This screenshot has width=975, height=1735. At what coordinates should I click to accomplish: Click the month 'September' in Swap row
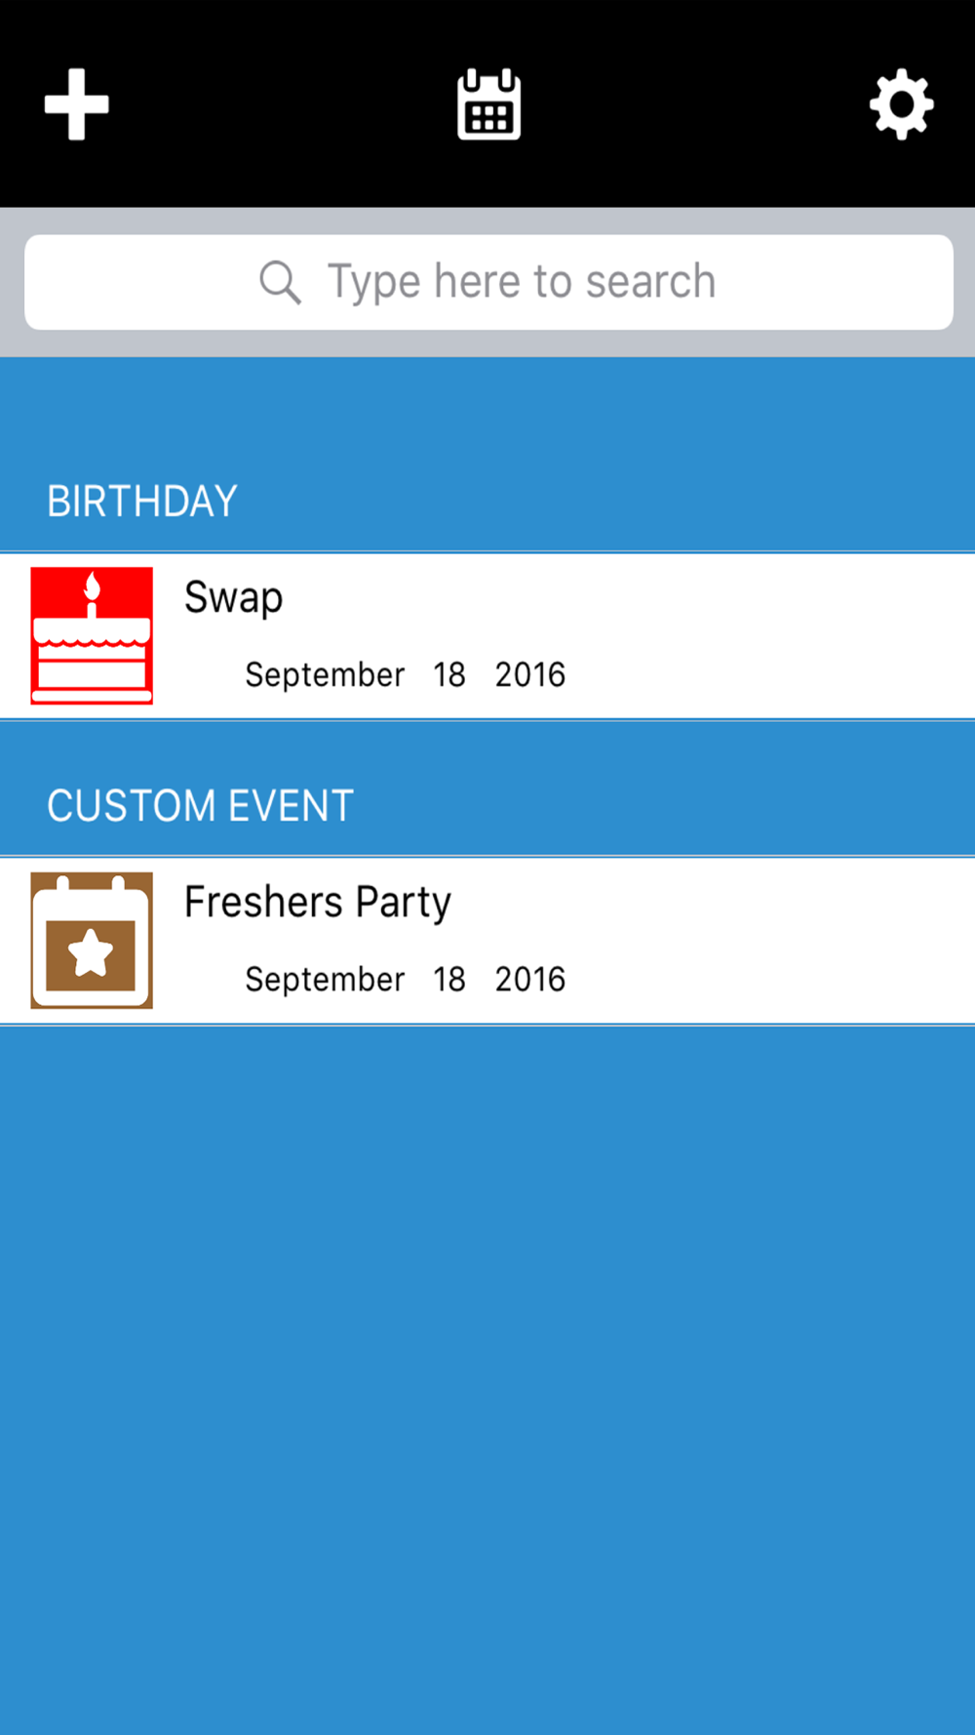[325, 675]
